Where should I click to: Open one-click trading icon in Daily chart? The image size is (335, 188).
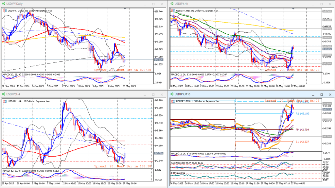pyautogui.click(x=5, y=11)
